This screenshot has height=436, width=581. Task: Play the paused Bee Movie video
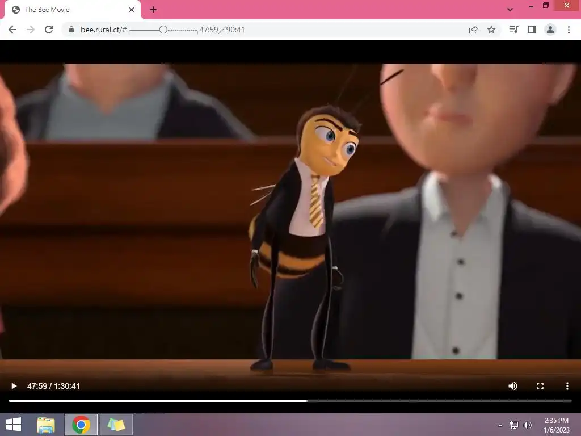(14, 386)
